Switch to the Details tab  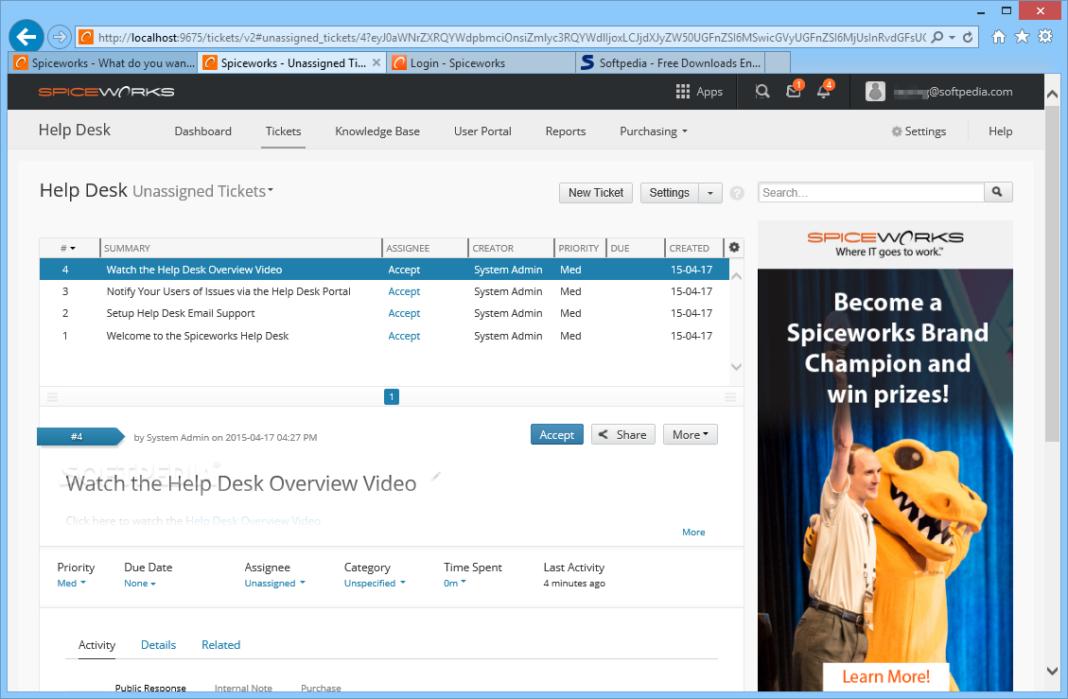click(x=158, y=645)
